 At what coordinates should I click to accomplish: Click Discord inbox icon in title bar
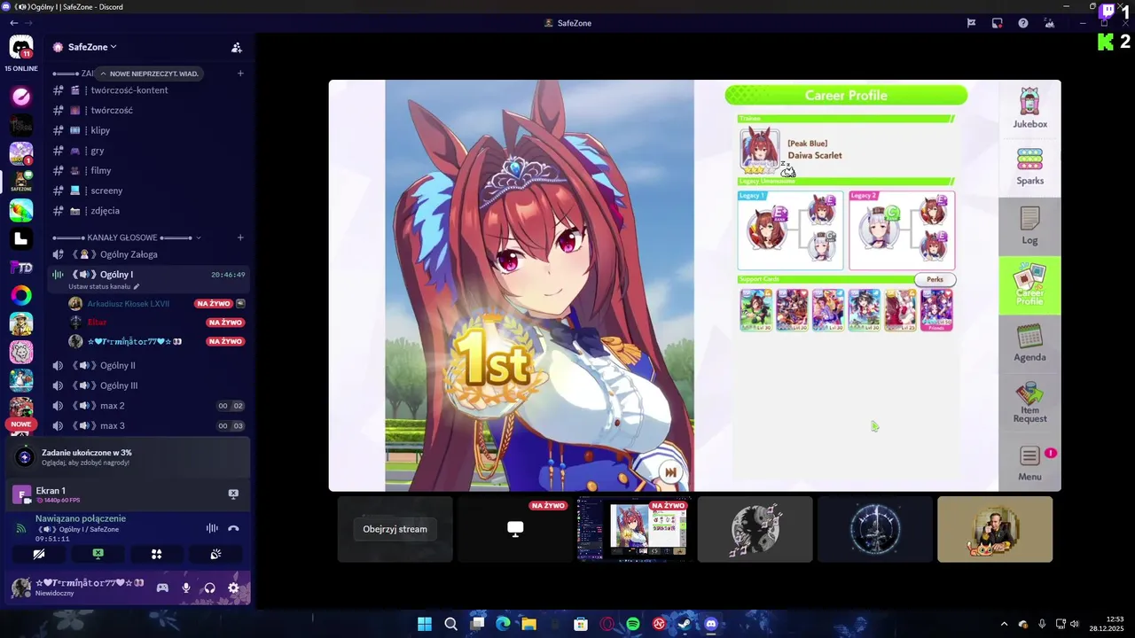tap(998, 23)
